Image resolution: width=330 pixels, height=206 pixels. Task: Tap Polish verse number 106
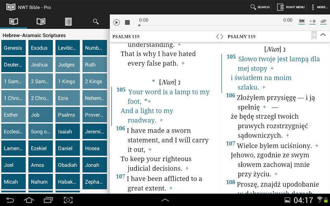pos(231,96)
